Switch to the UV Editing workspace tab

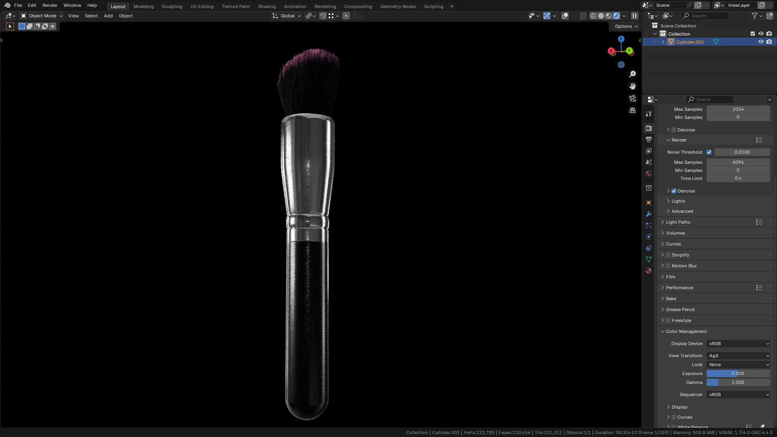click(x=202, y=6)
